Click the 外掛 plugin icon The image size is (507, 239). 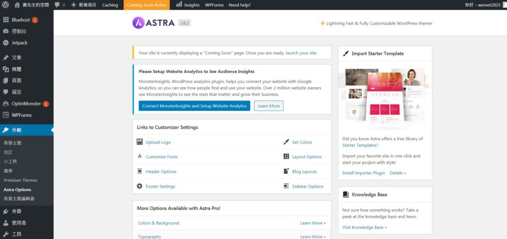6,212
